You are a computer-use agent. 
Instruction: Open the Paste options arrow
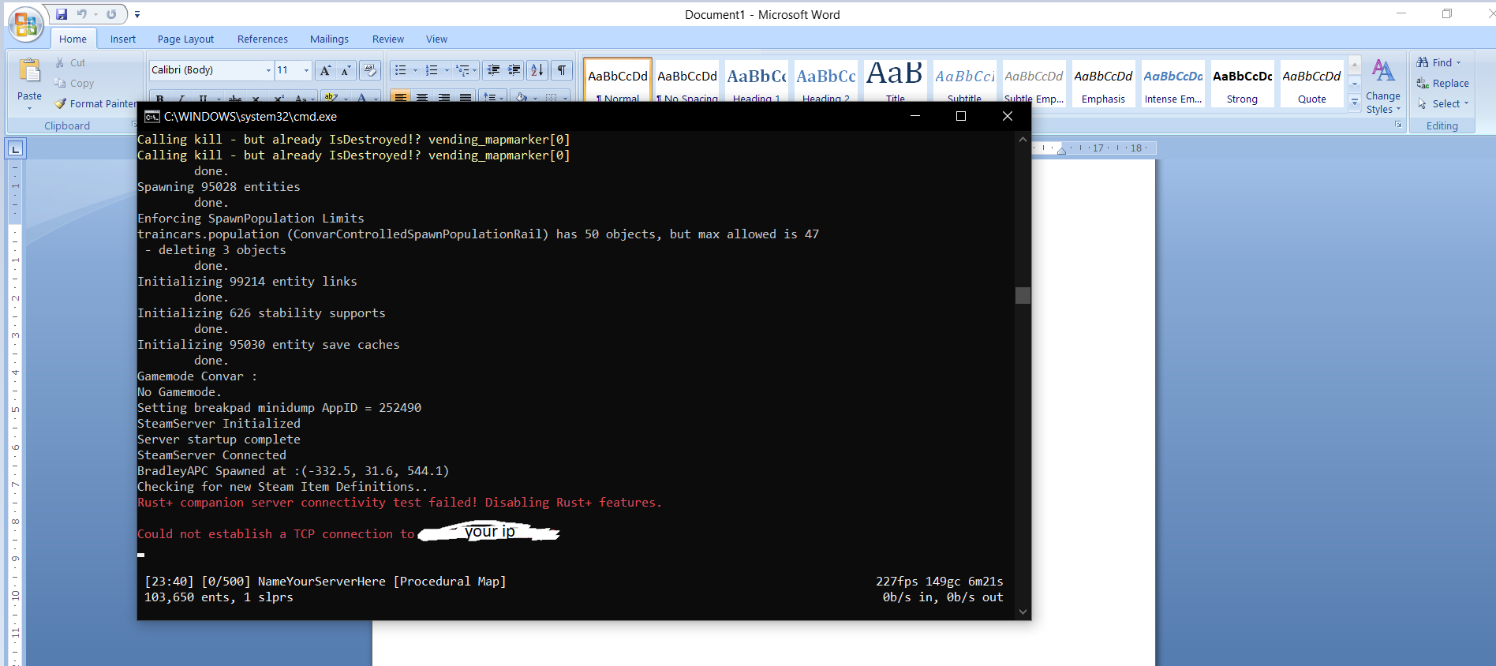pyautogui.click(x=29, y=107)
